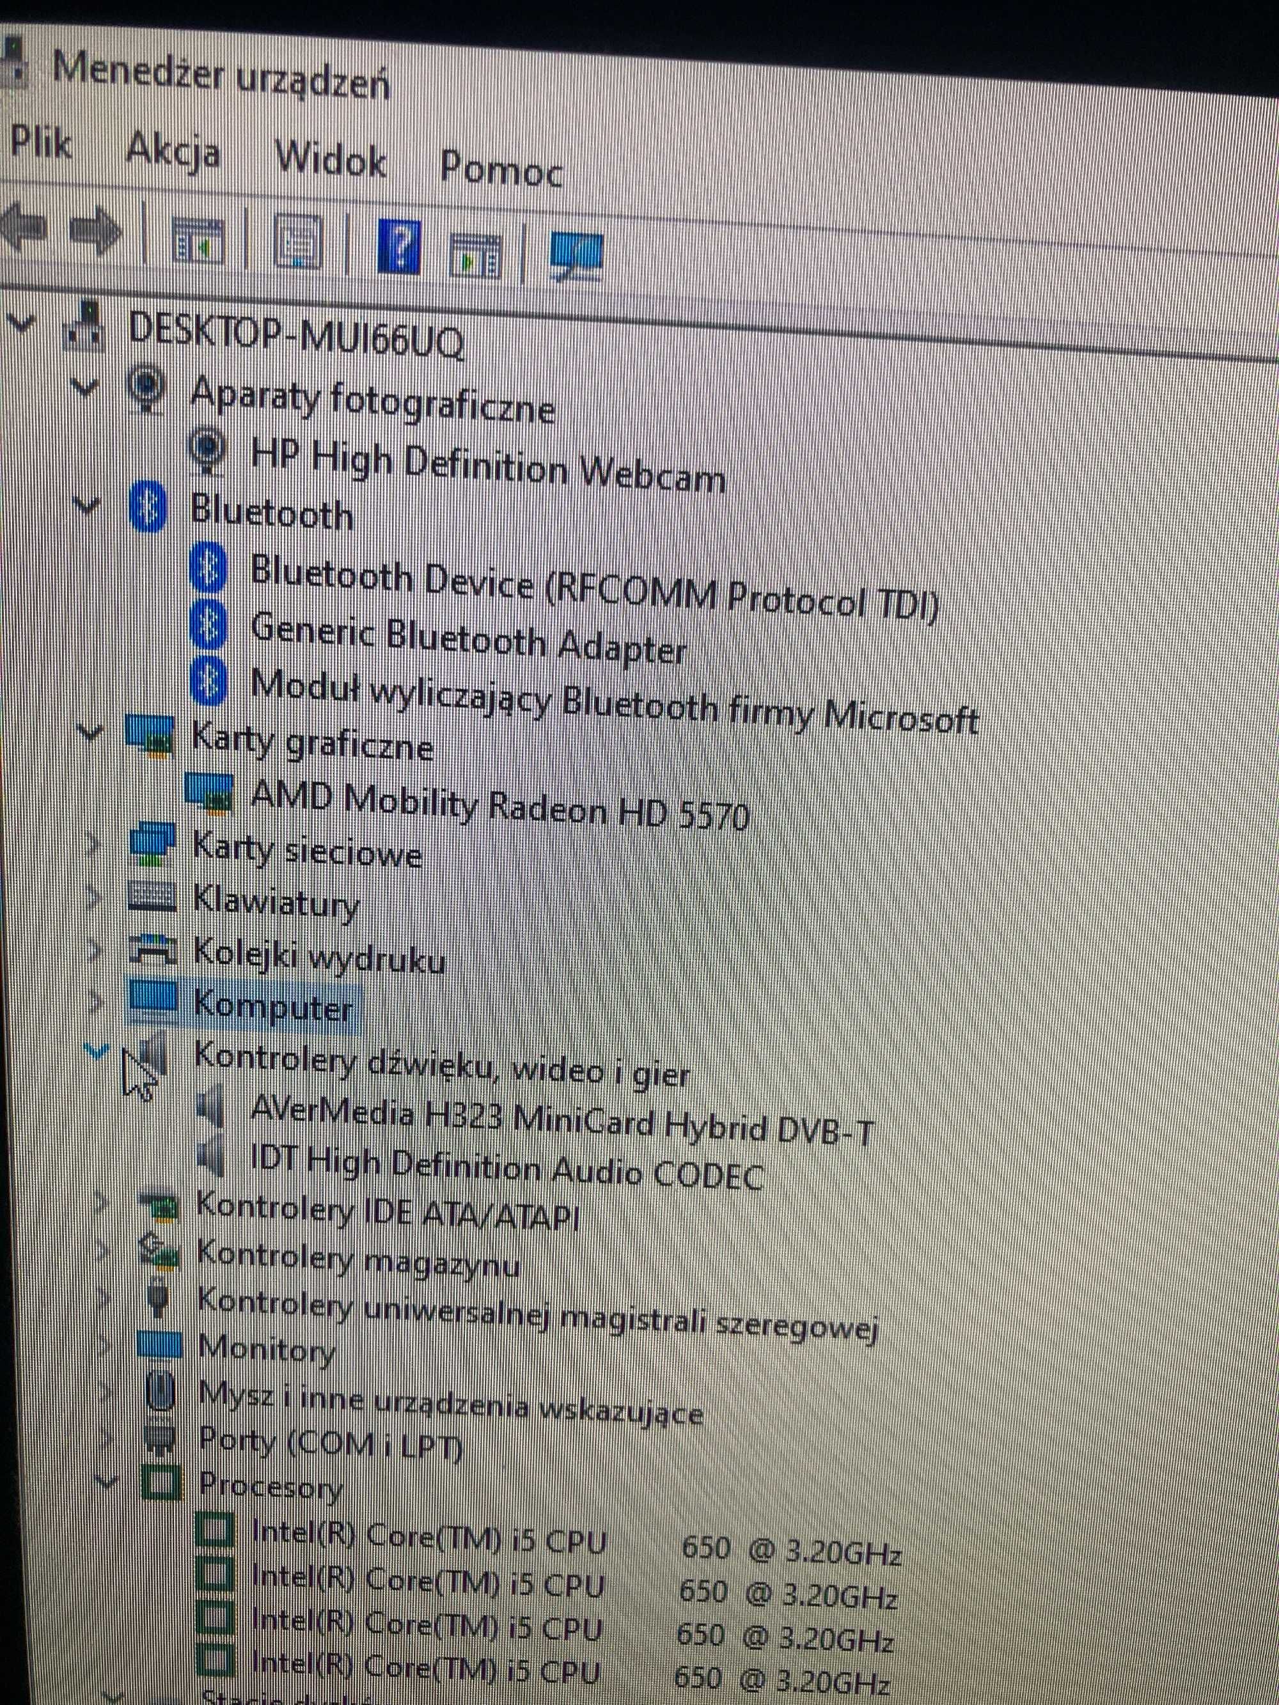The width and height of the screenshot is (1279, 1705).
Task: Click the blue question mark Help icon
Action: pyautogui.click(x=398, y=247)
